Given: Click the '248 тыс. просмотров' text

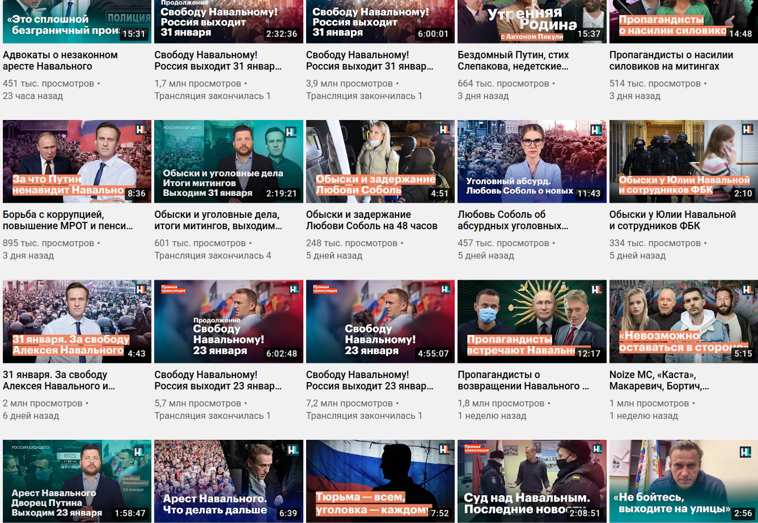Looking at the screenshot, I should 352,243.
